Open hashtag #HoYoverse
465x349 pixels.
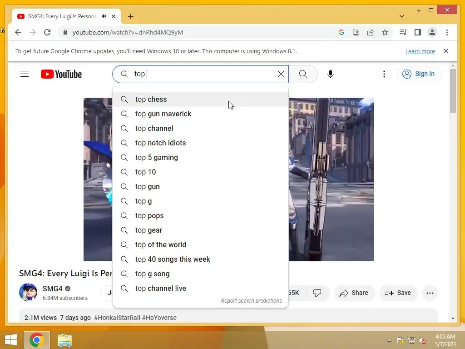[159, 318]
